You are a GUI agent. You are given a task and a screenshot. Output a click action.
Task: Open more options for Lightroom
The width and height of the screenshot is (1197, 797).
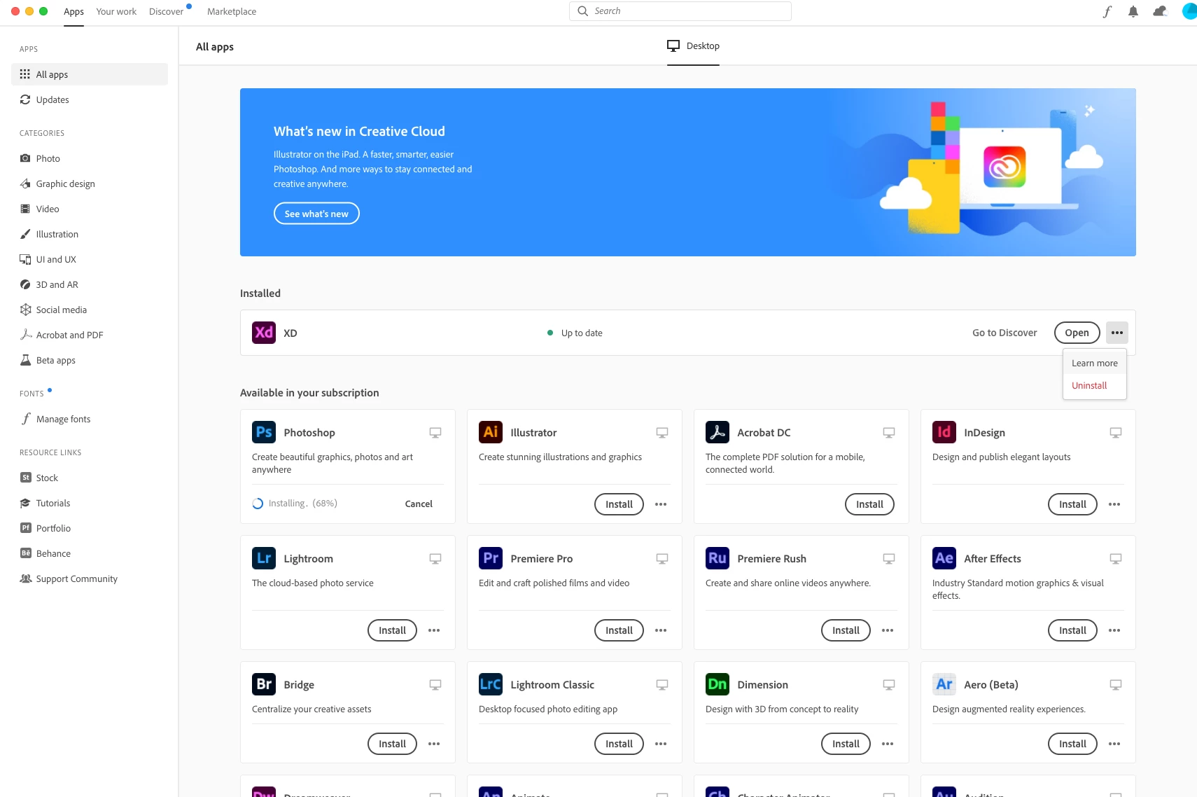(x=434, y=630)
